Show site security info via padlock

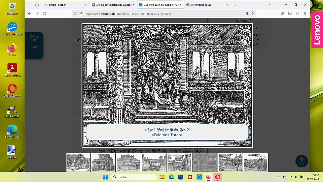click(81, 13)
